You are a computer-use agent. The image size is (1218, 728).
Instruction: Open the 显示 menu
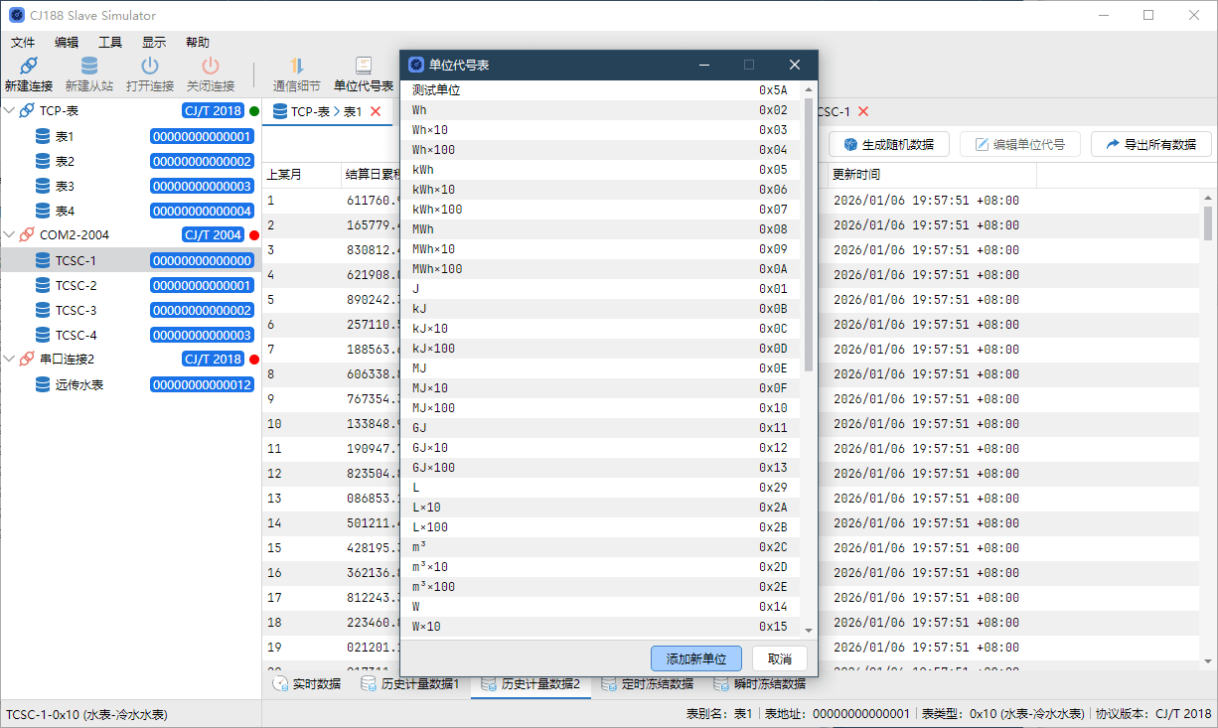click(154, 43)
